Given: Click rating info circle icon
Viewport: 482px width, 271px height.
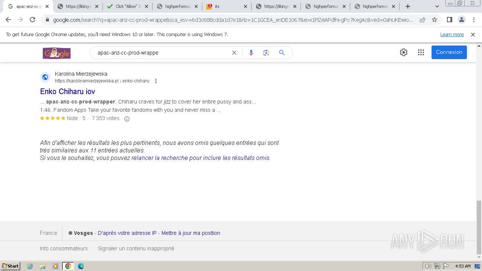Looking at the screenshot, I should 127,119.
